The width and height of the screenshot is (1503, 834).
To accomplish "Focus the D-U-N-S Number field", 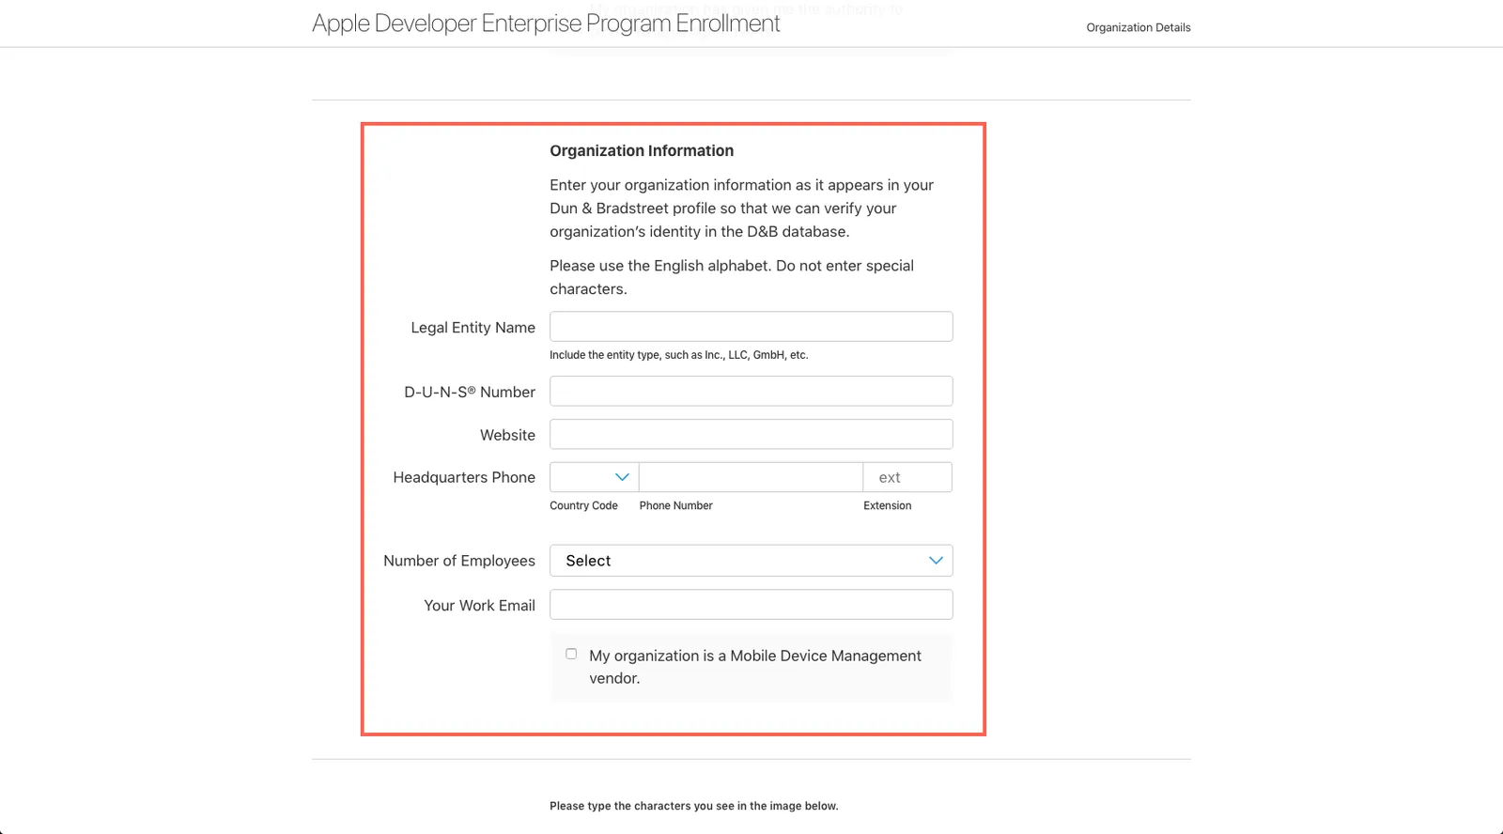I will 751,392.
